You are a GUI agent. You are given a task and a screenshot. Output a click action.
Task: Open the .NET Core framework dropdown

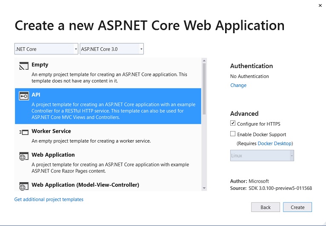pyautogui.click(x=46, y=49)
